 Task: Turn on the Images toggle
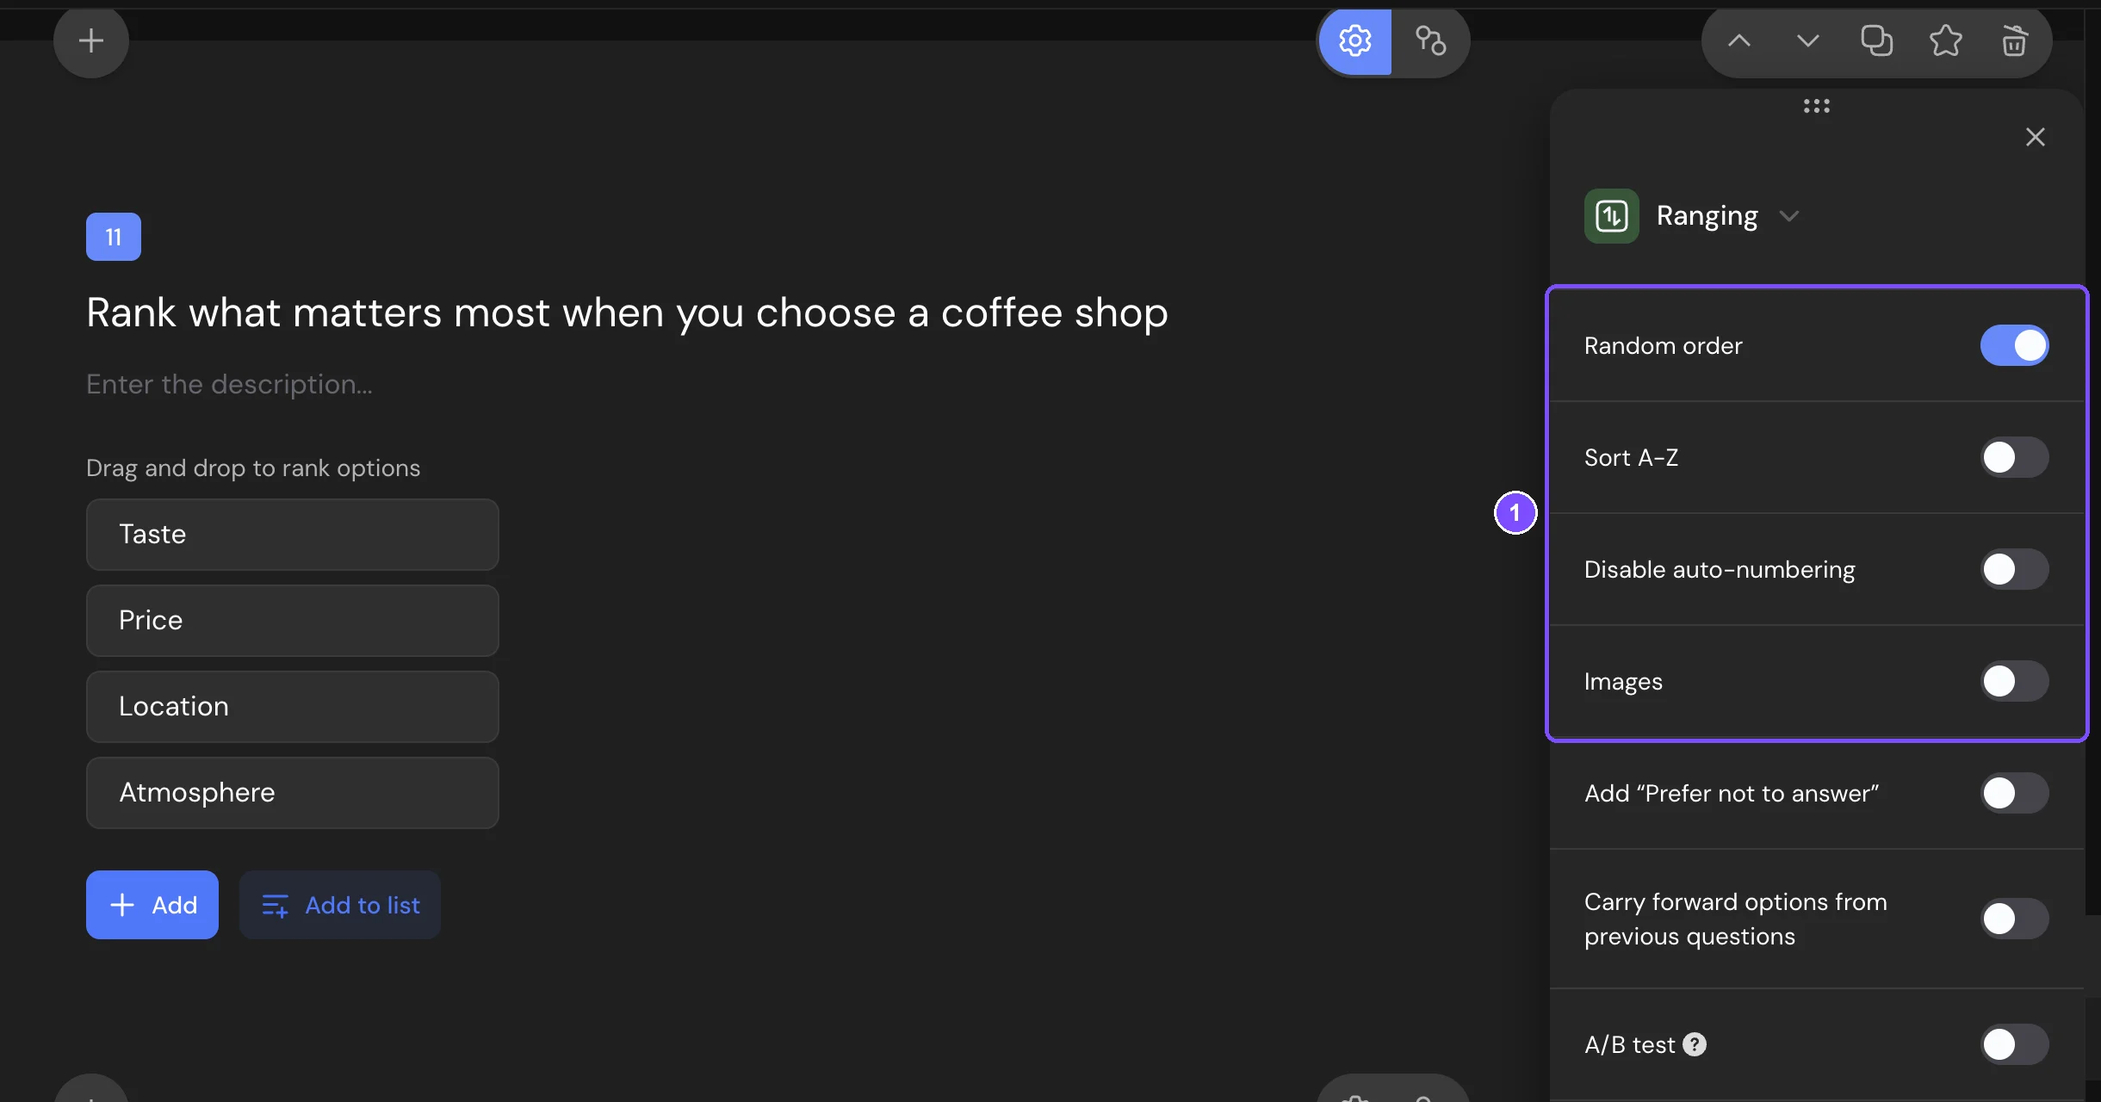[2014, 681]
